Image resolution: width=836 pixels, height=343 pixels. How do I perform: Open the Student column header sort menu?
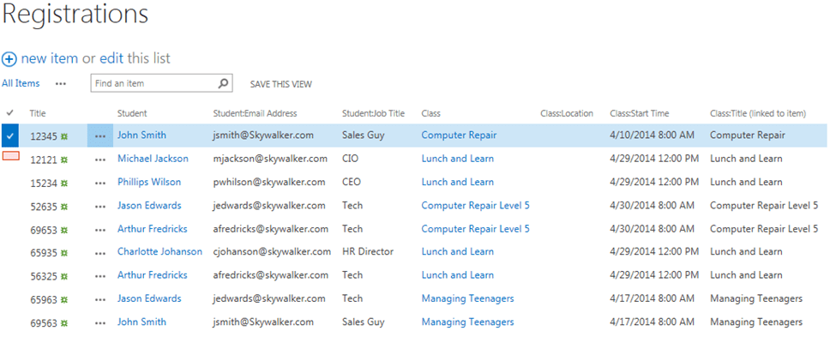pos(132,113)
